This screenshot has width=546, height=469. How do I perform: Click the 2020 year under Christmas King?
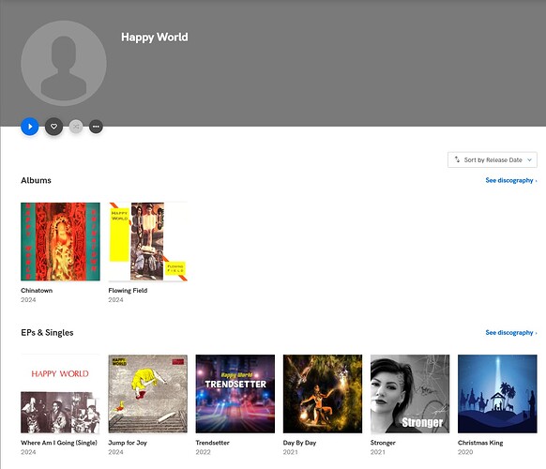(465, 452)
